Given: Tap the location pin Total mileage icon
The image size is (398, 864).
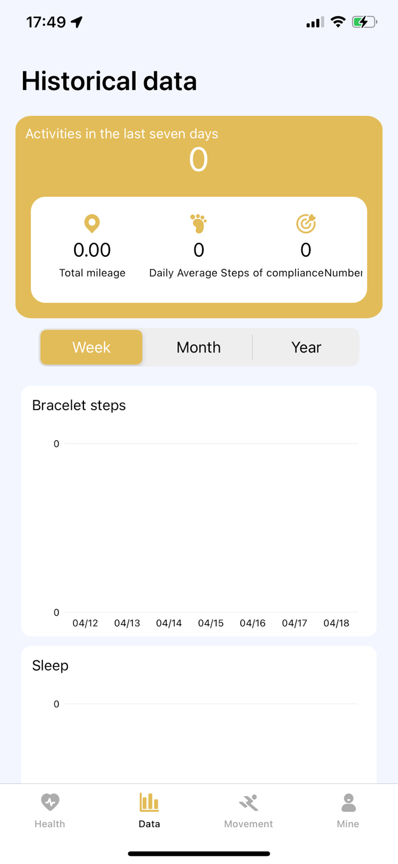Looking at the screenshot, I should [92, 223].
